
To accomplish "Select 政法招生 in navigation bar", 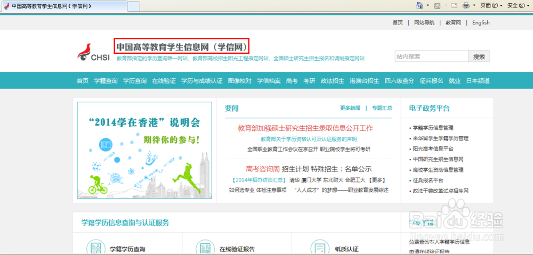I will pyautogui.click(x=333, y=81).
